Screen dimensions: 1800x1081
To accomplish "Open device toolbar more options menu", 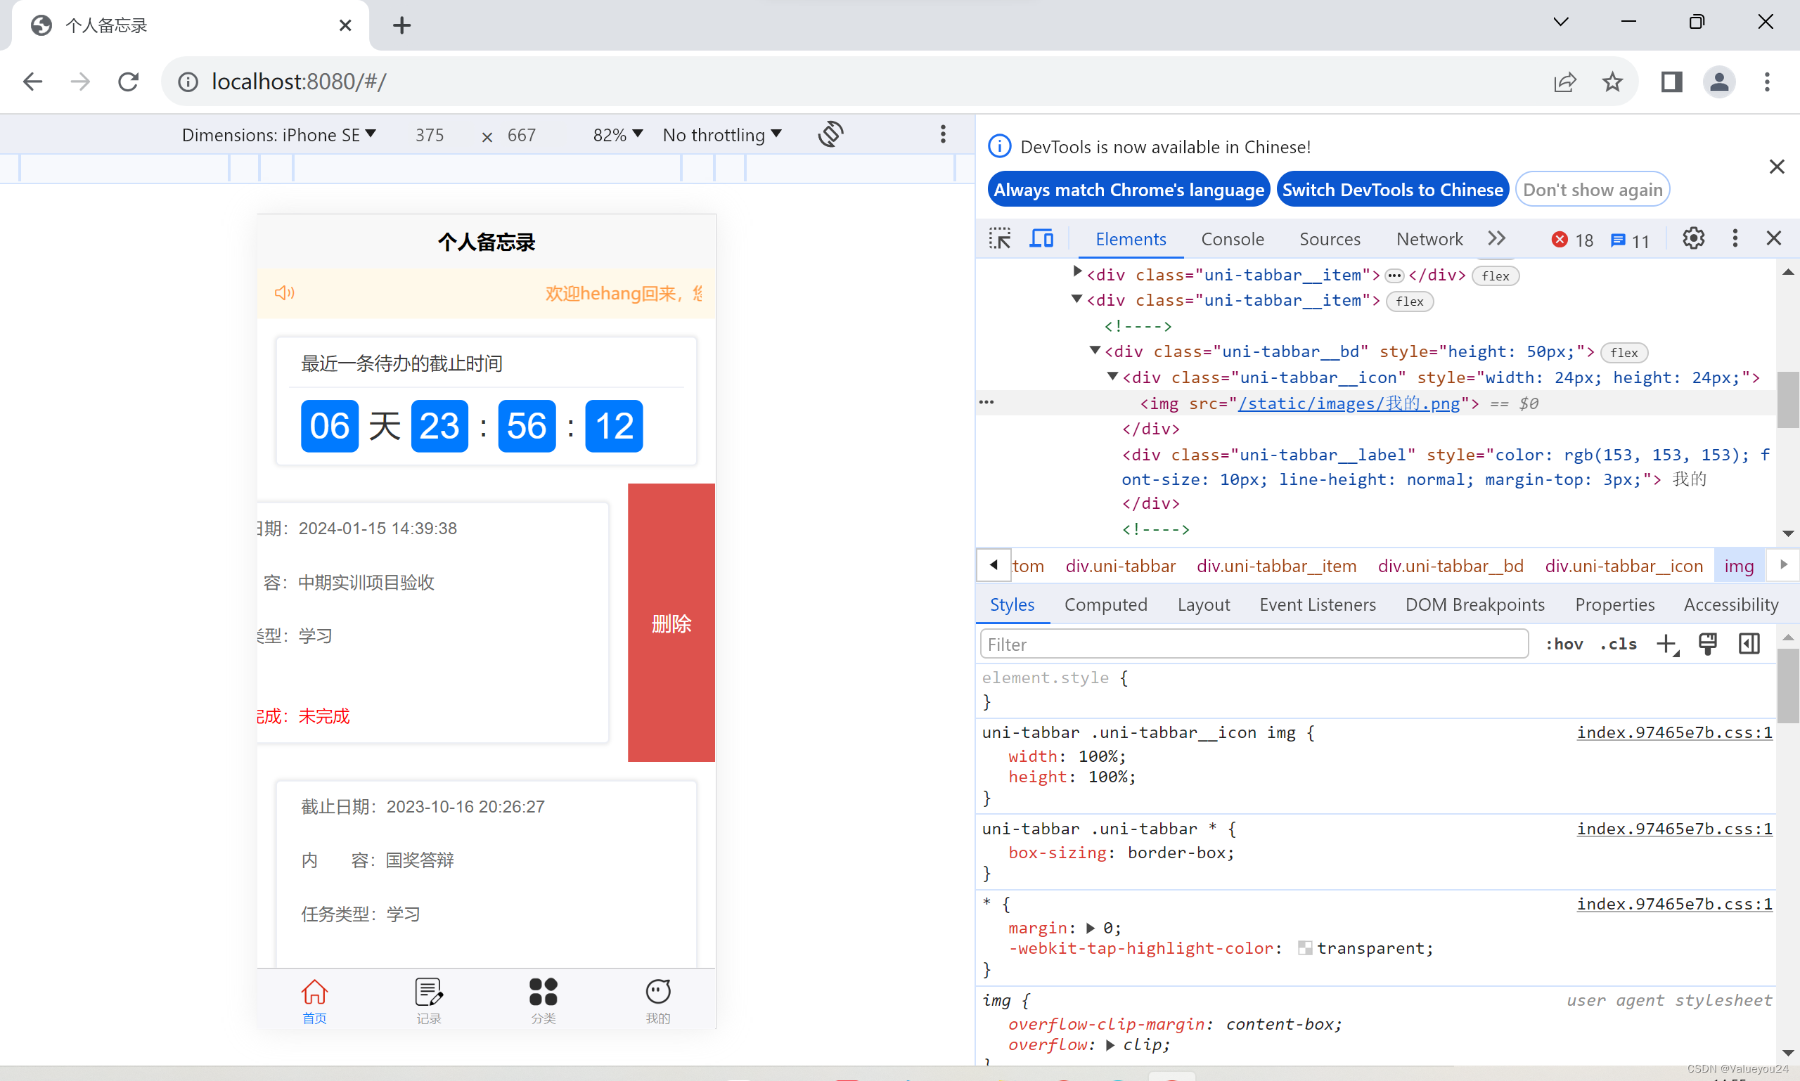I will point(943,134).
